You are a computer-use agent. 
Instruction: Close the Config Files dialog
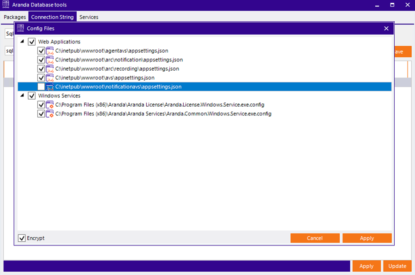pos(386,28)
